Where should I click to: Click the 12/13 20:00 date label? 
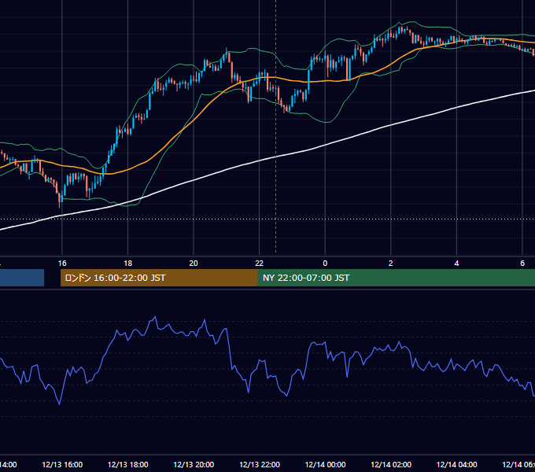pyautogui.click(x=194, y=464)
